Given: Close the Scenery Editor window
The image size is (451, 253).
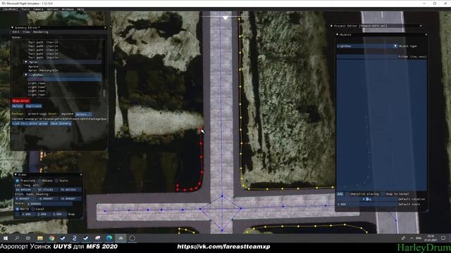Looking at the screenshot, I should (x=105, y=27).
